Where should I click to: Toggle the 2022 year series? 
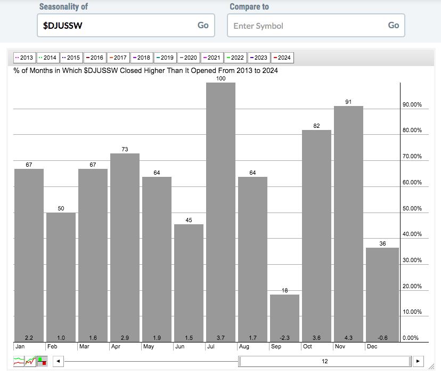pyautogui.click(x=236, y=58)
